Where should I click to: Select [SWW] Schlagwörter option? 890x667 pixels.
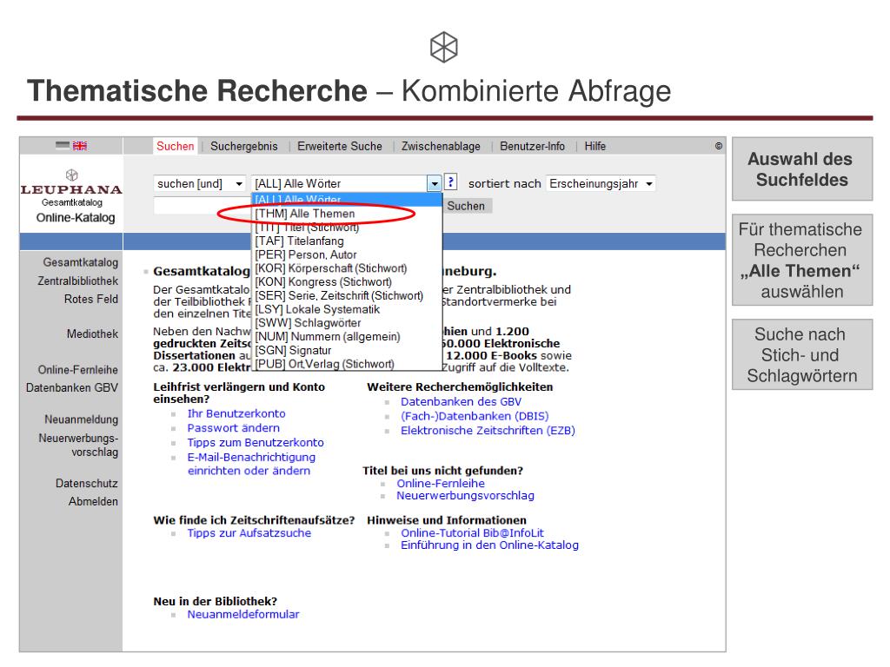(347, 323)
